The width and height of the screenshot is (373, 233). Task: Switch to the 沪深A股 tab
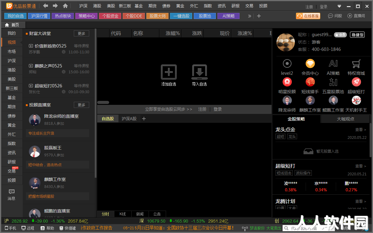(129, 119)
